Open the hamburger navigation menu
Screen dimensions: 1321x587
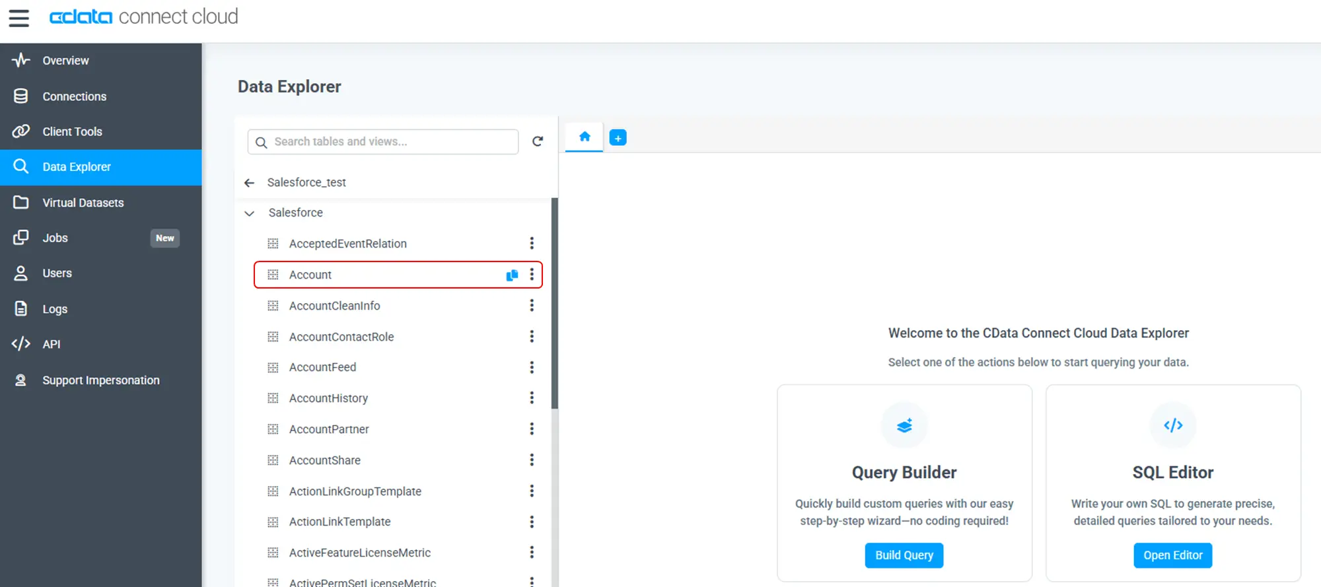tap(19, 18)
